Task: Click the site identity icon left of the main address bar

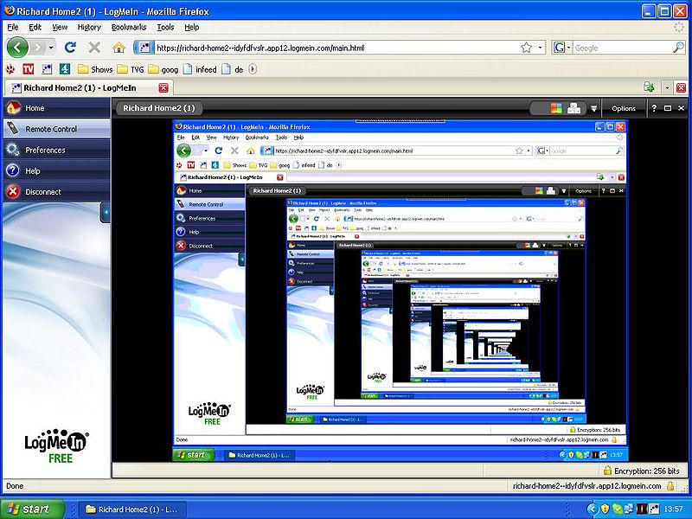Action: [x=144, y=48]
